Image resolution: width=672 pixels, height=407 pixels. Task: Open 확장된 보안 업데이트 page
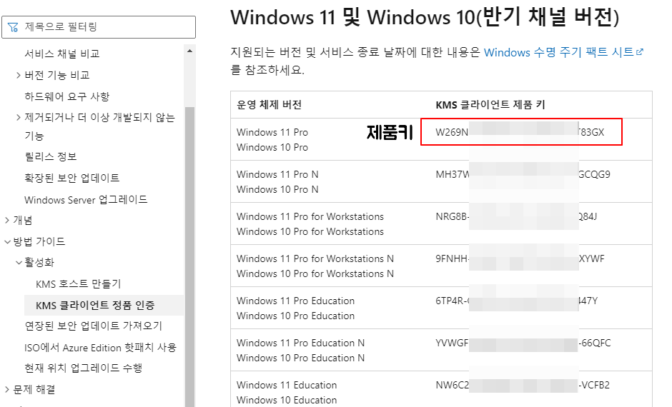coord(72,178)
